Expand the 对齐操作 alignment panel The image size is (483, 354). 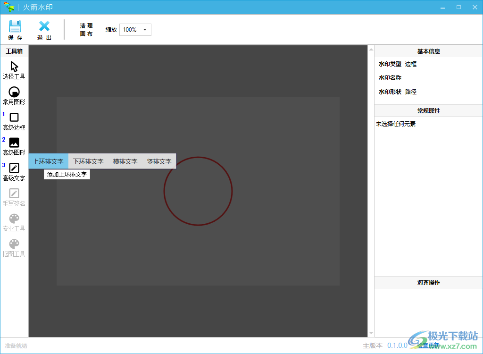pyautogui.click(x=428, y=282)
